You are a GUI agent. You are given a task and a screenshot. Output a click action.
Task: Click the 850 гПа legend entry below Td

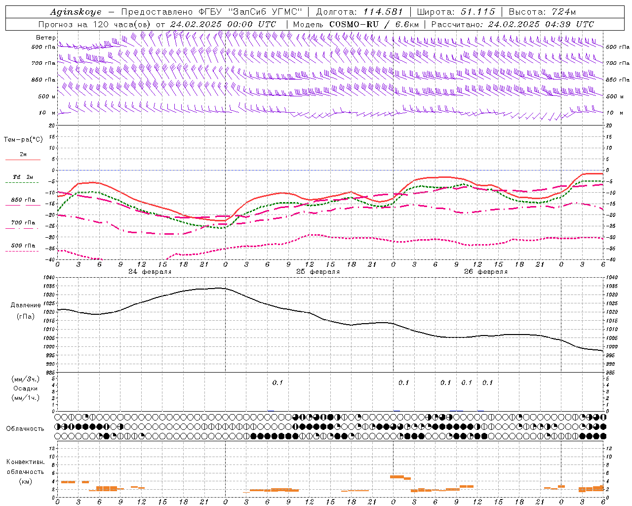(x=23, y=200)
